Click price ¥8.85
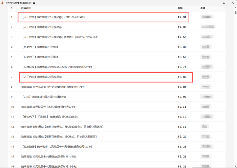 182,87
